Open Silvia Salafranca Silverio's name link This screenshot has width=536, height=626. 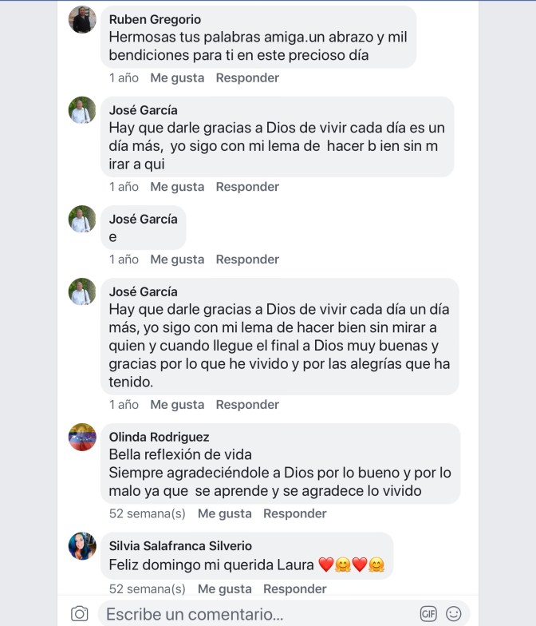[x=180, y=545]
